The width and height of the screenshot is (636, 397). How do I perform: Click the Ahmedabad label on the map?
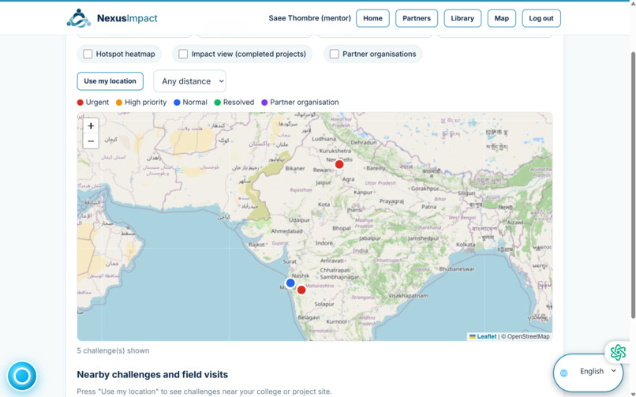(286, 231)
